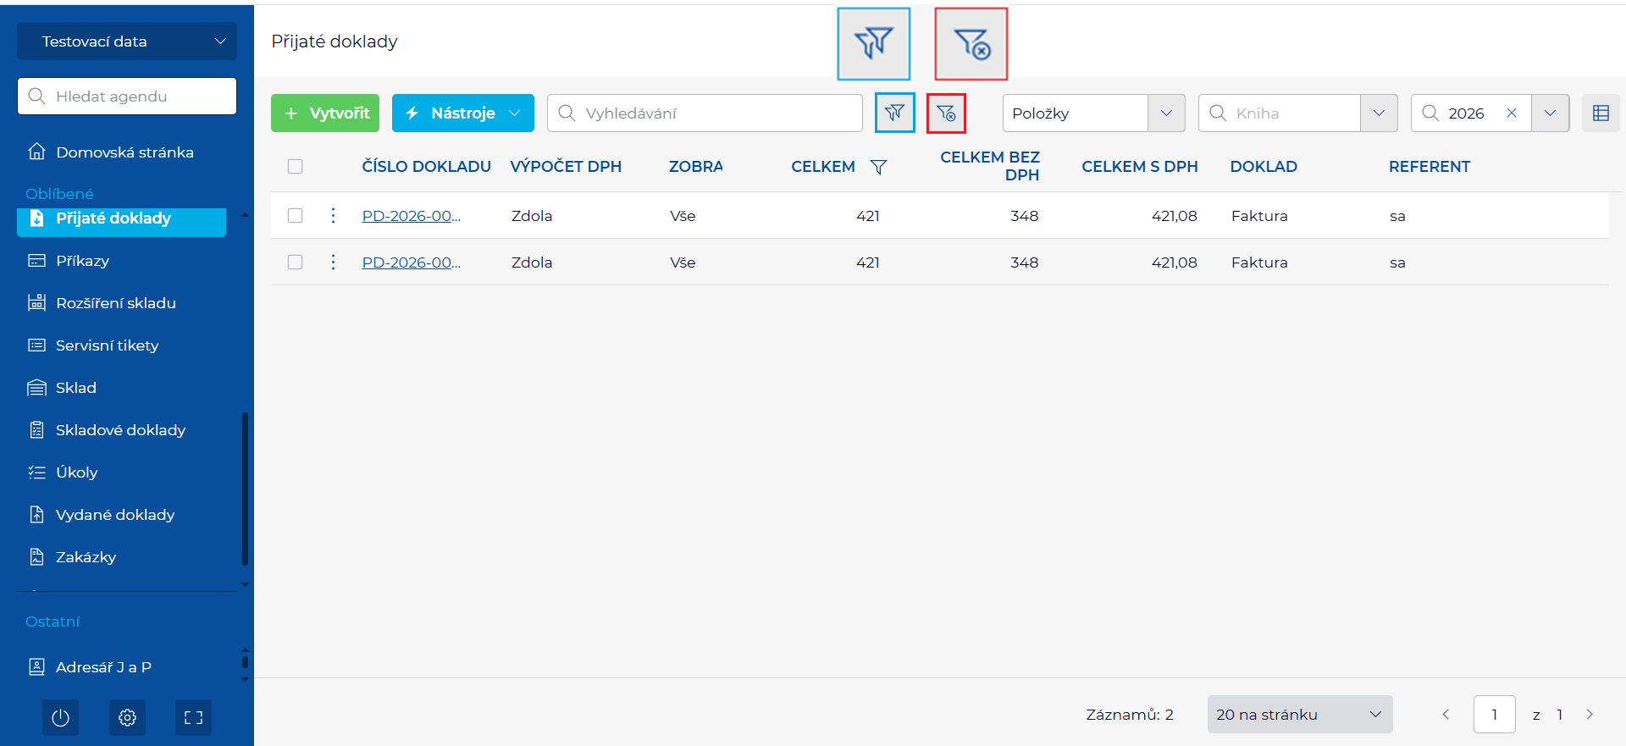1626x746 pixels.
Task: Click the Vytvořit create button
Action: pyautogui.click(x=325, y=113)
